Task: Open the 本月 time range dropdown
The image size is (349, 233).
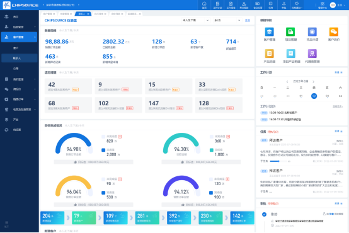Action: pyautogui.click(x=227, y=20)
